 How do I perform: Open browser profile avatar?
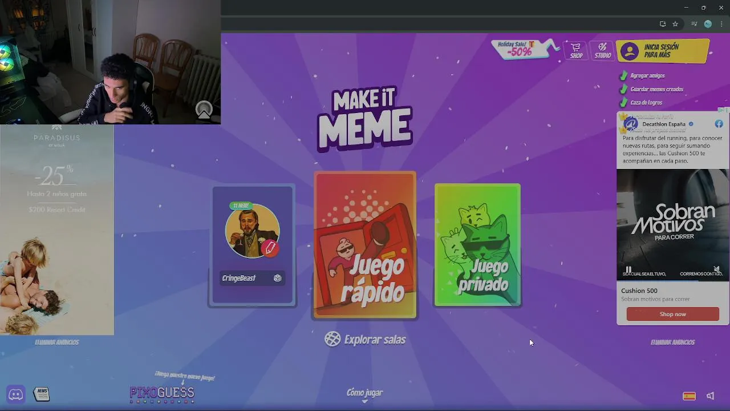click(708, 24)
